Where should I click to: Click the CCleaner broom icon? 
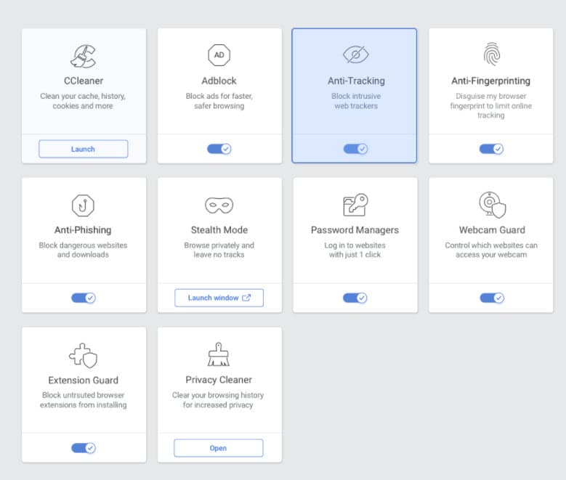pyautogui.click(x=84, y=57)
